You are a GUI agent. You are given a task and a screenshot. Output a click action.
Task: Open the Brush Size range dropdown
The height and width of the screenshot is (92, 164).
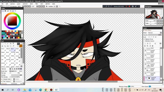pos(10,71)
